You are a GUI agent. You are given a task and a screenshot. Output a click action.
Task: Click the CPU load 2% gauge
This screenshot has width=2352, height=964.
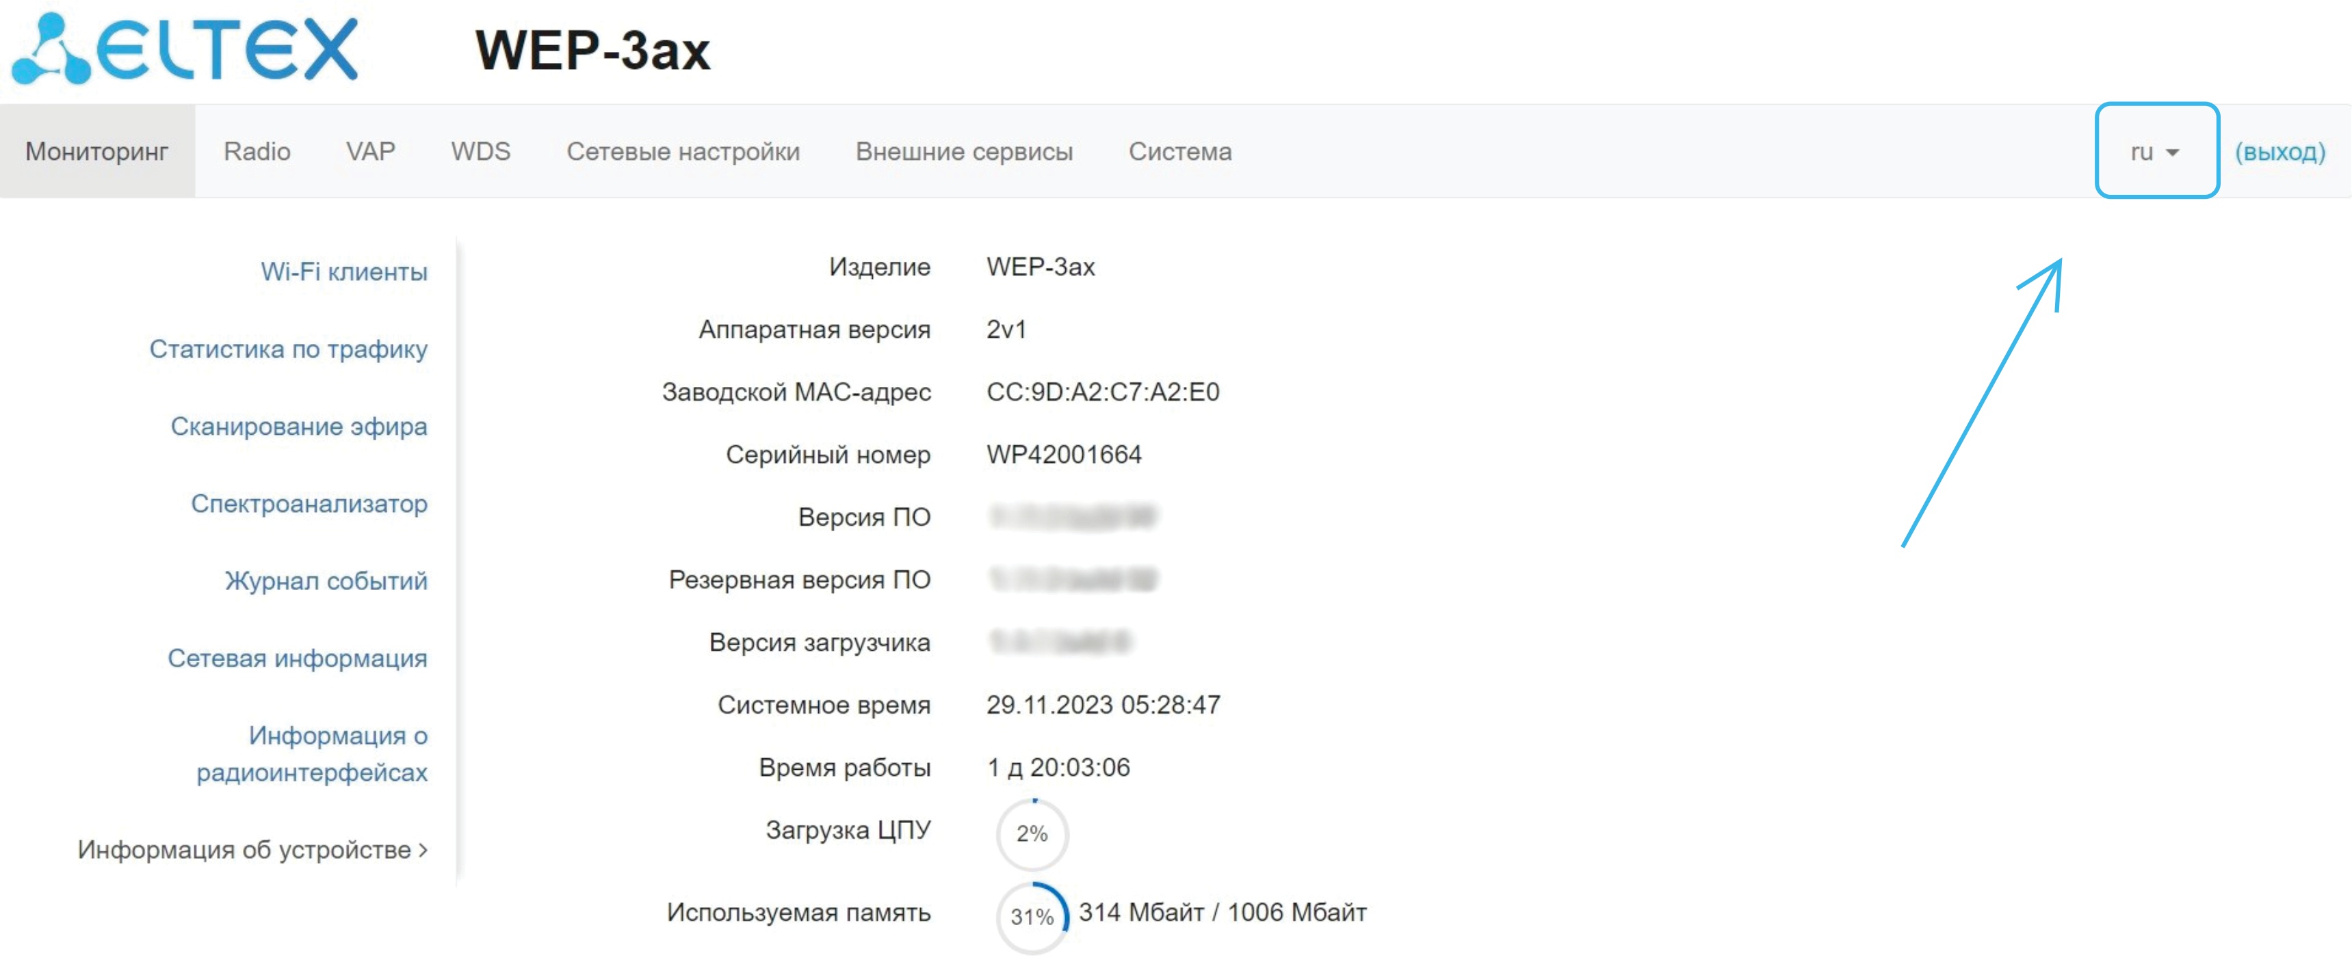coord(1032,833)
